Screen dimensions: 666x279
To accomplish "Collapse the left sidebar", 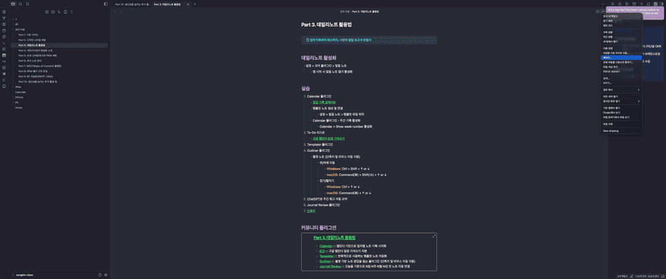I will [106, 4].
